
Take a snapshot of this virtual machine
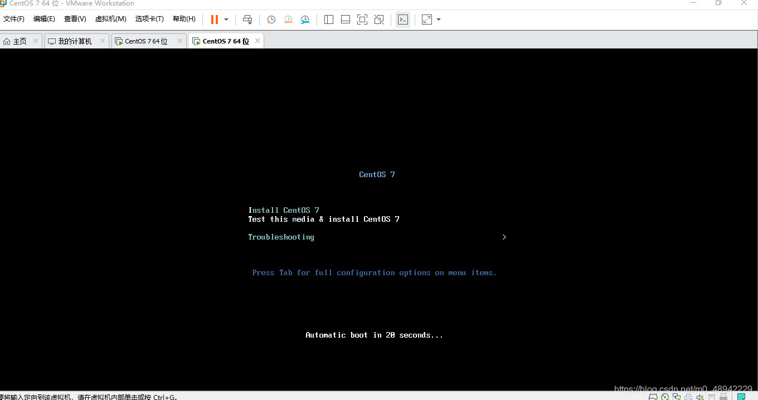[x=271, y=19]
